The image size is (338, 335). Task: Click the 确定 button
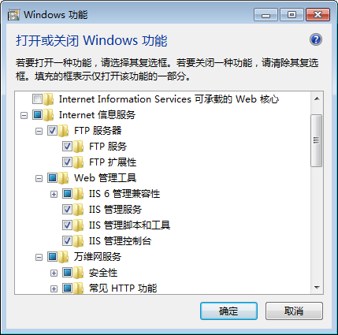point(228,311)
